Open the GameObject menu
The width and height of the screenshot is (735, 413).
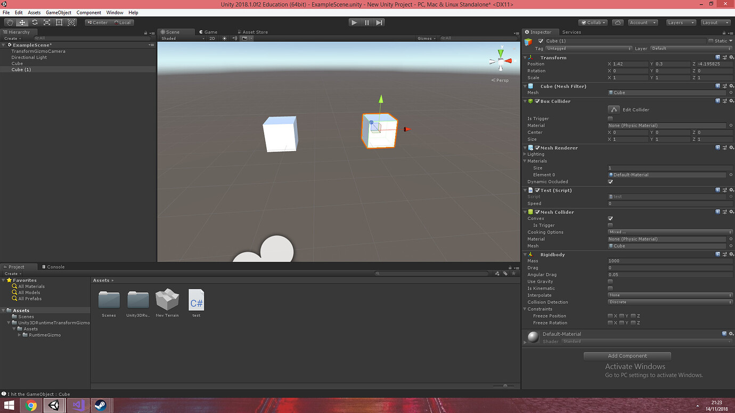pos(58,12)
